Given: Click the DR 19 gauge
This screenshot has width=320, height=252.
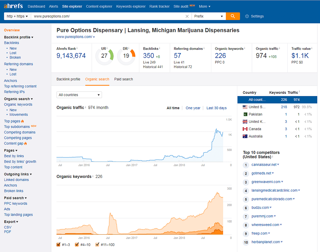Looking at the screenshot, I should [x=126, y=56].
